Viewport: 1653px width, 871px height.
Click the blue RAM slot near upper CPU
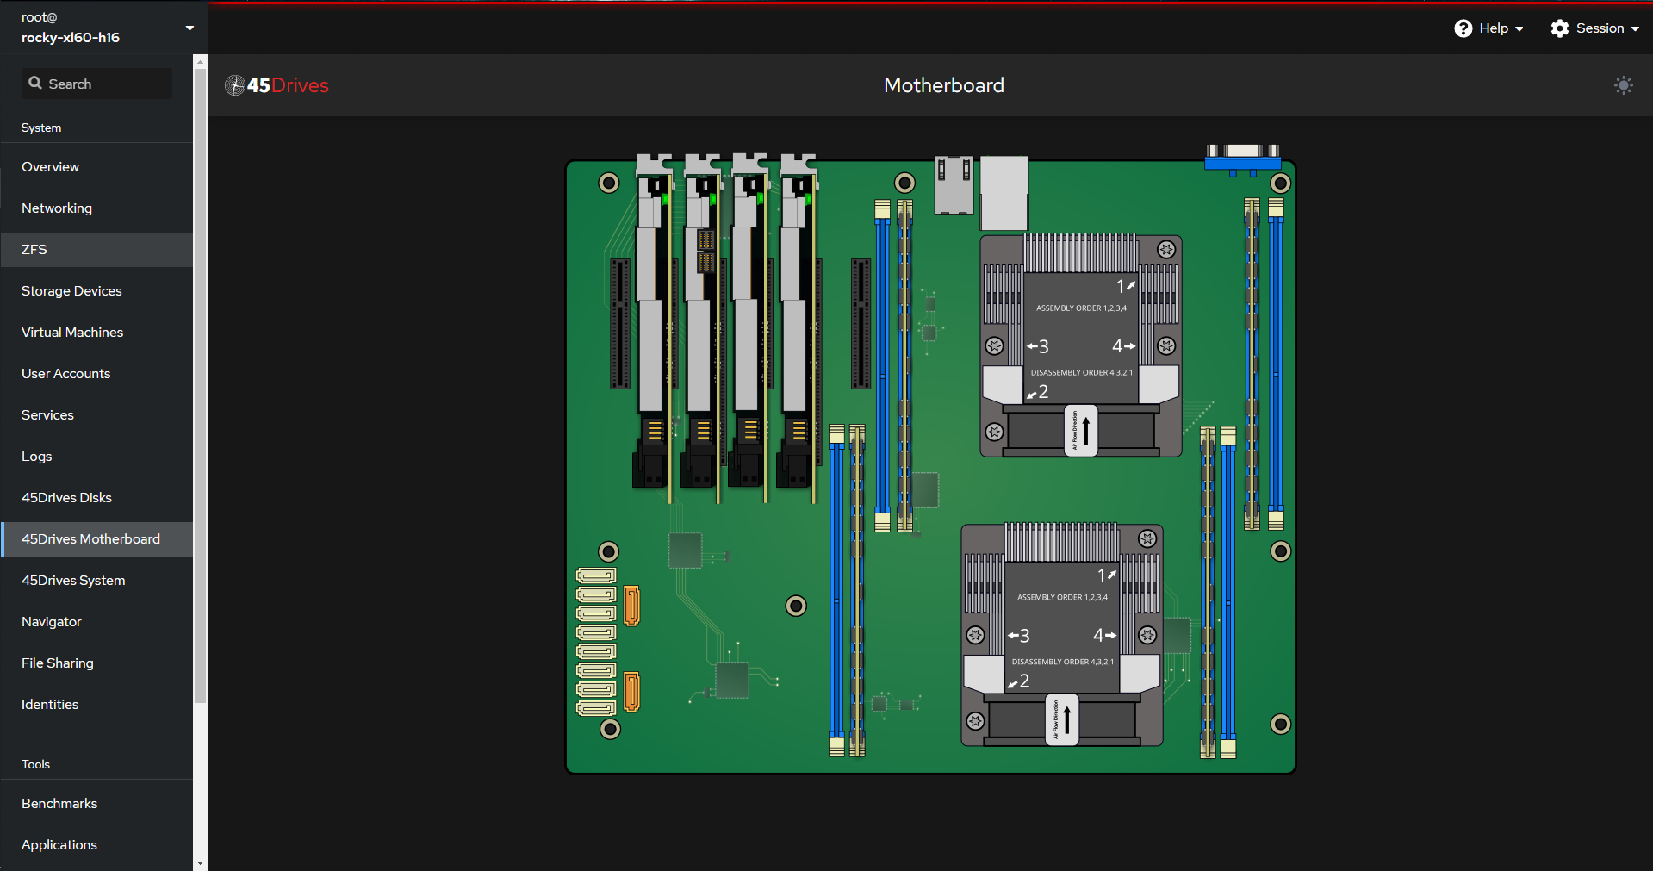tap(882, 366)
